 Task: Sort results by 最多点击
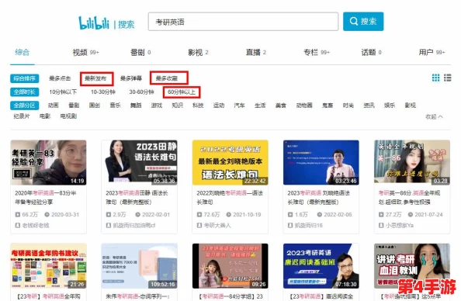click(60, 78)
